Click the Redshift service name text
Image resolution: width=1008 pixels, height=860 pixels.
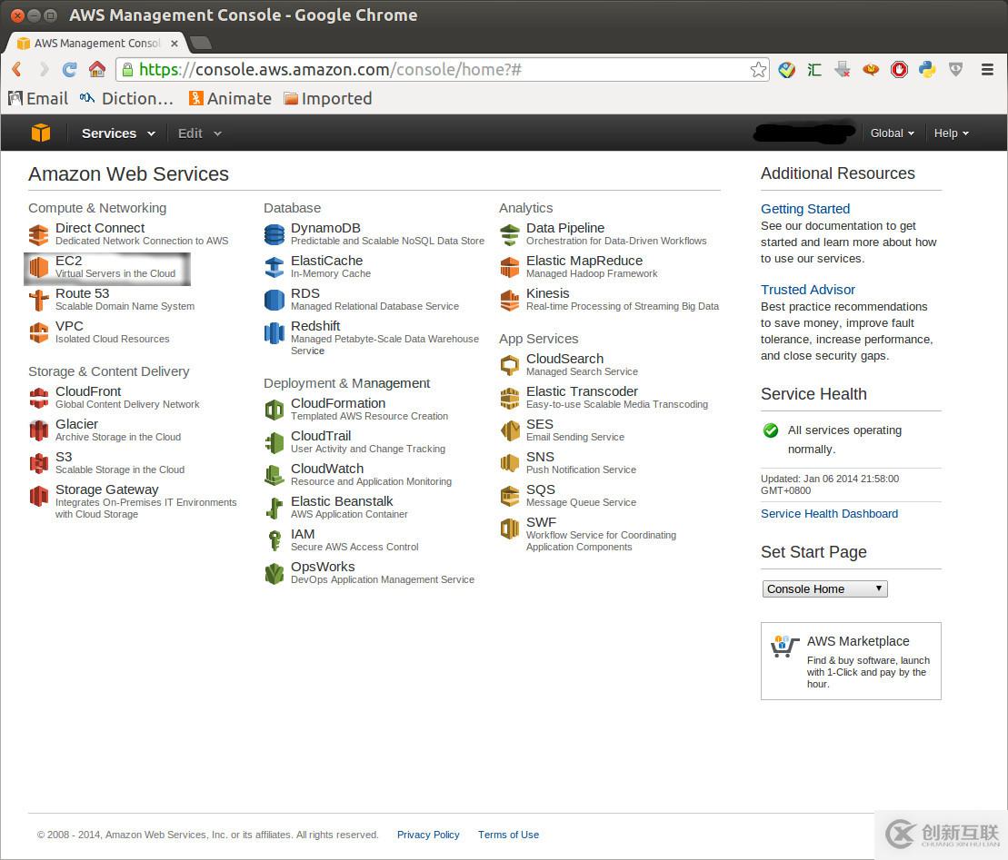315,326
